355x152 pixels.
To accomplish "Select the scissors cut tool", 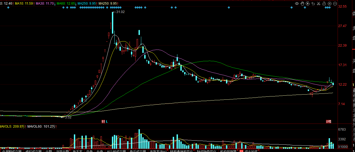I will [319, 4].
